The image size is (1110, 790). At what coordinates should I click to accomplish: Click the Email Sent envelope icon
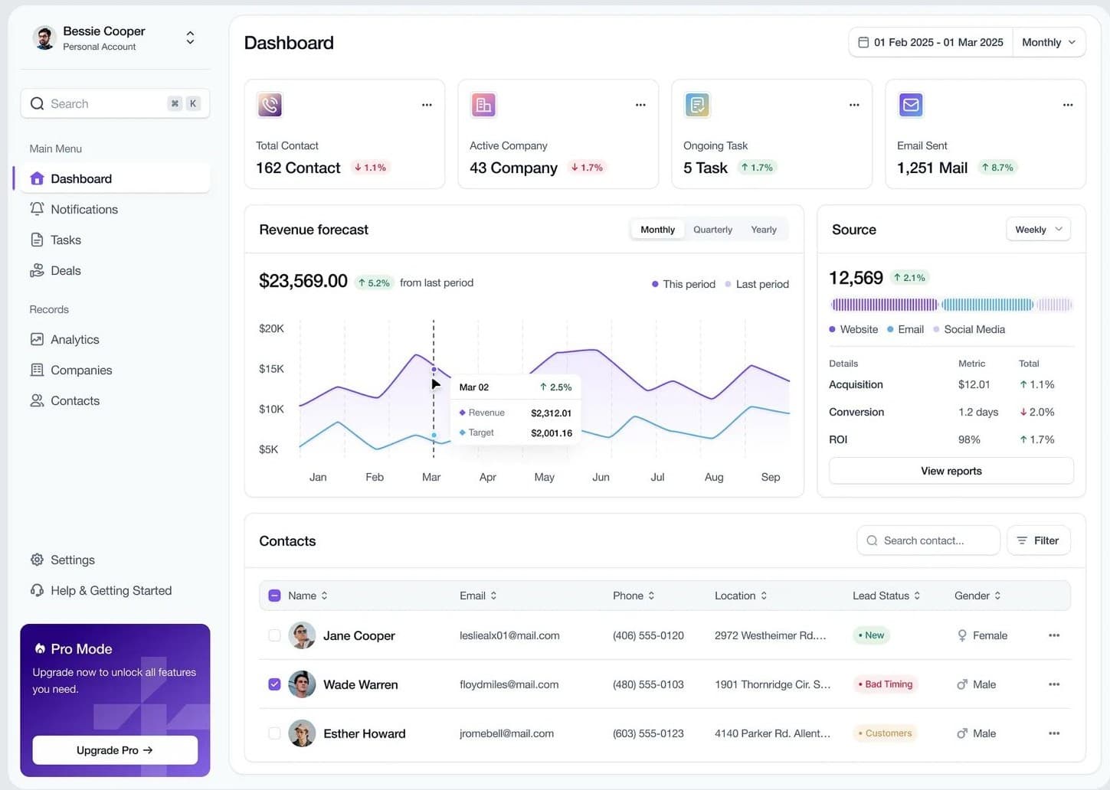[911, 105]
